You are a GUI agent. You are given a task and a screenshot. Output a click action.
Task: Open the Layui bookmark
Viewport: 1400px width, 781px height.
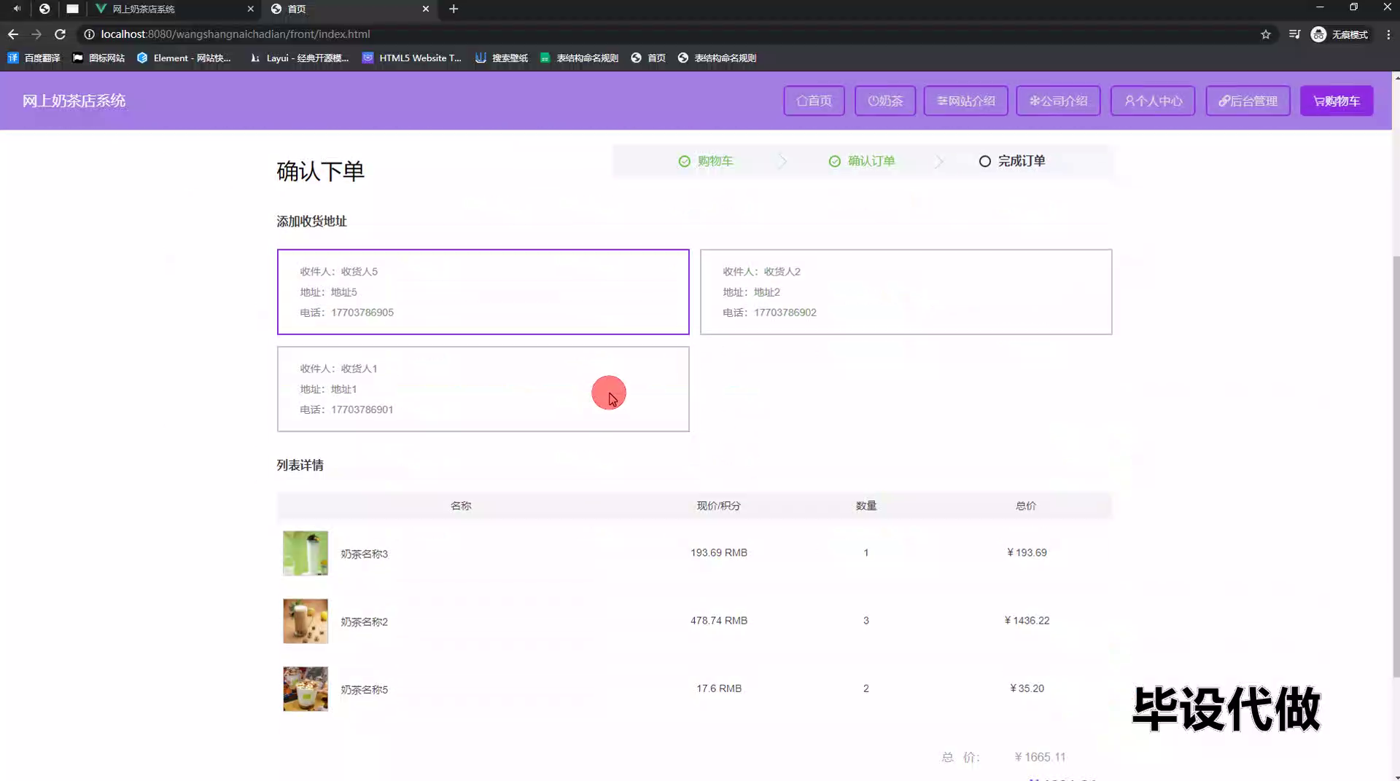300,58
